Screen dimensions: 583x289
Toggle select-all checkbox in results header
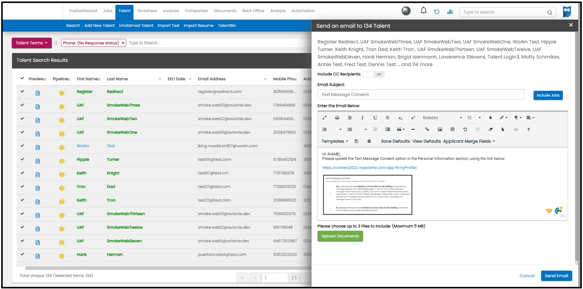point(22,78)
